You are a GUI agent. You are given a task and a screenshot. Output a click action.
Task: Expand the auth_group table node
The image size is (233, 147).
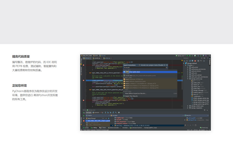(x=188, y=67)
